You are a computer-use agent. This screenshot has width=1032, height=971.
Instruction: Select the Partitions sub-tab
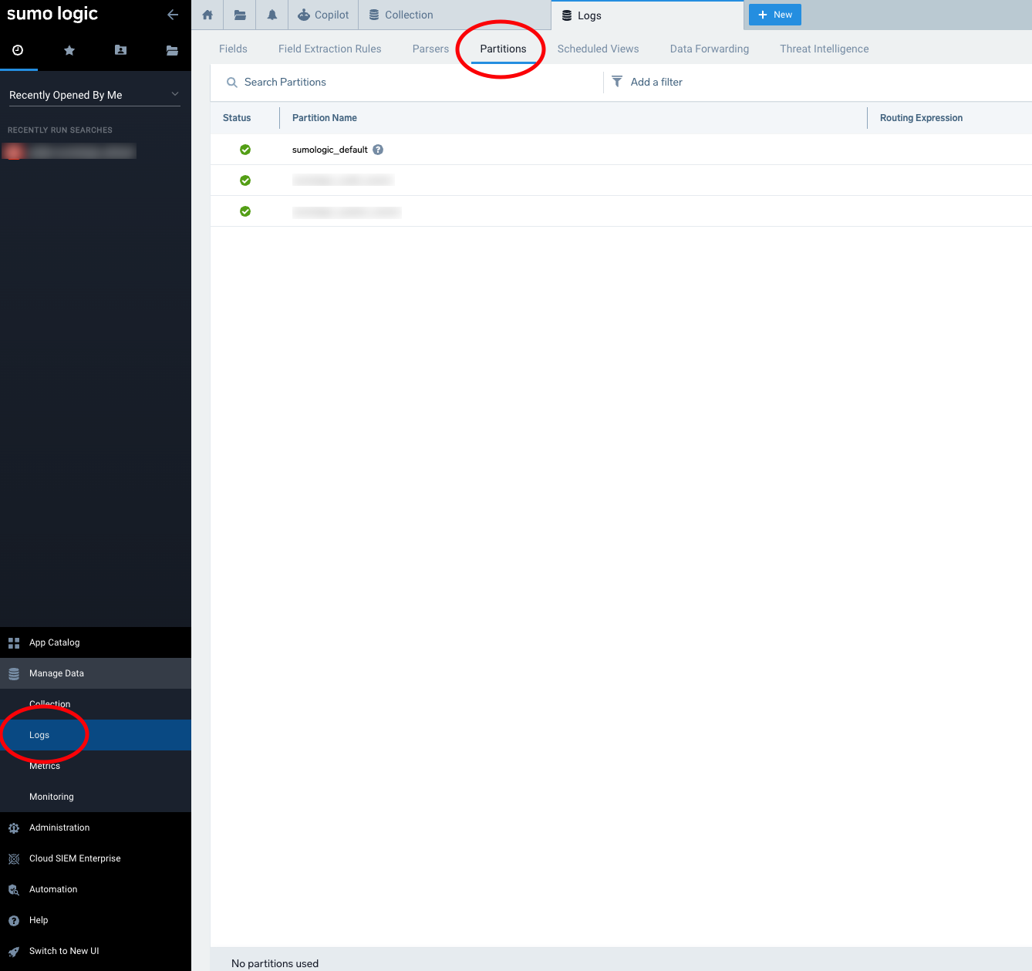point(503,49)
